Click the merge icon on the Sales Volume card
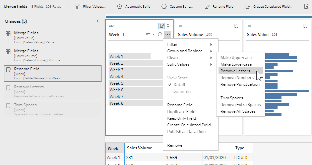Image resolution: width=312 pixels, height=165 pixels. (236, 26)
